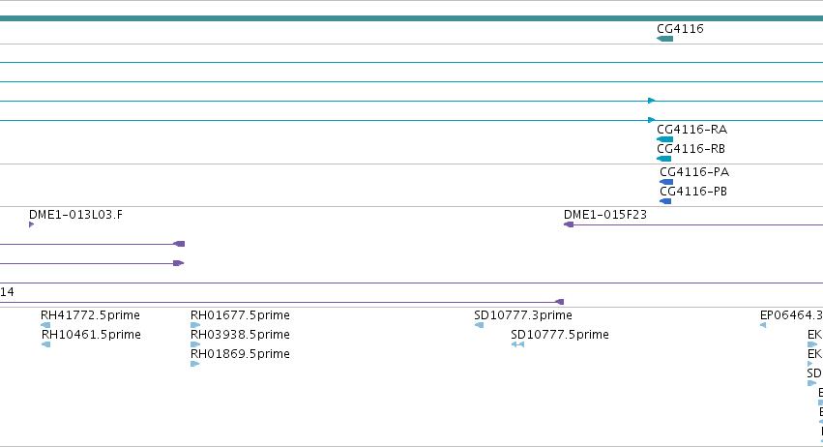Click the CG4116 gene arrow glyph
This screenshot has width=823, height=447.
click(664, 39)
